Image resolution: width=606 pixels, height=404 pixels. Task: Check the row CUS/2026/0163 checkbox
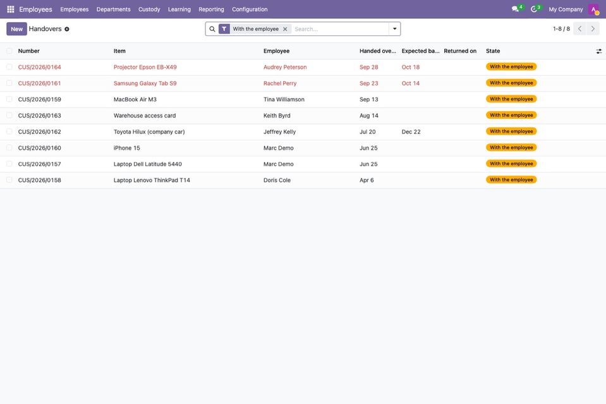pyautogui.click(x=9, y=116)
